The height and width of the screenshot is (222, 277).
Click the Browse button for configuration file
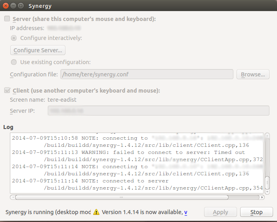coord(253,74)
